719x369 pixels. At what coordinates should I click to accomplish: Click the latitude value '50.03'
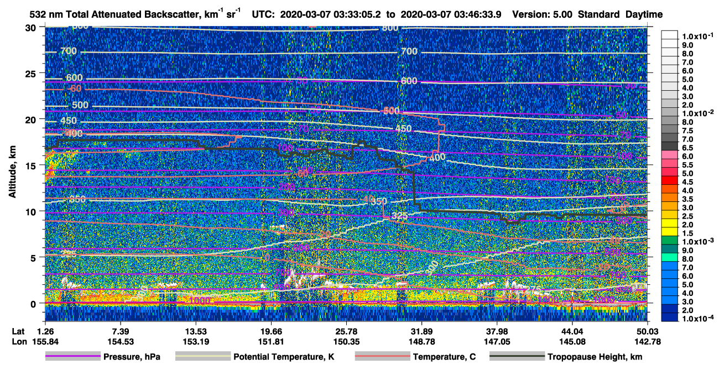click(x=647, y=331)
